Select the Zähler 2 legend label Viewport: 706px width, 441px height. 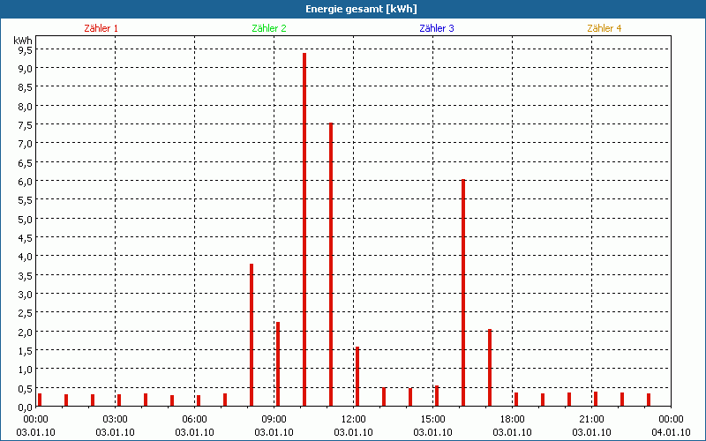[269, 28]
